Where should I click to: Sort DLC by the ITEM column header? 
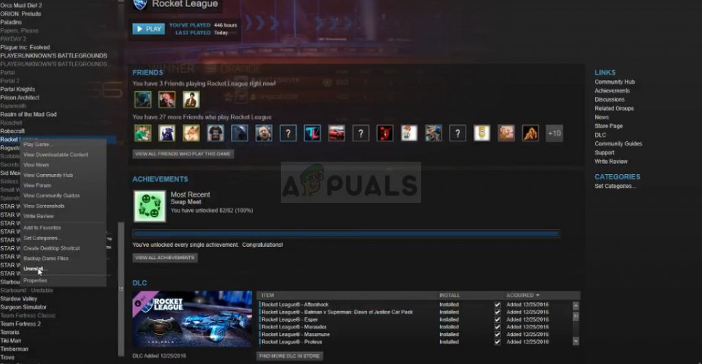pos(268,295)
